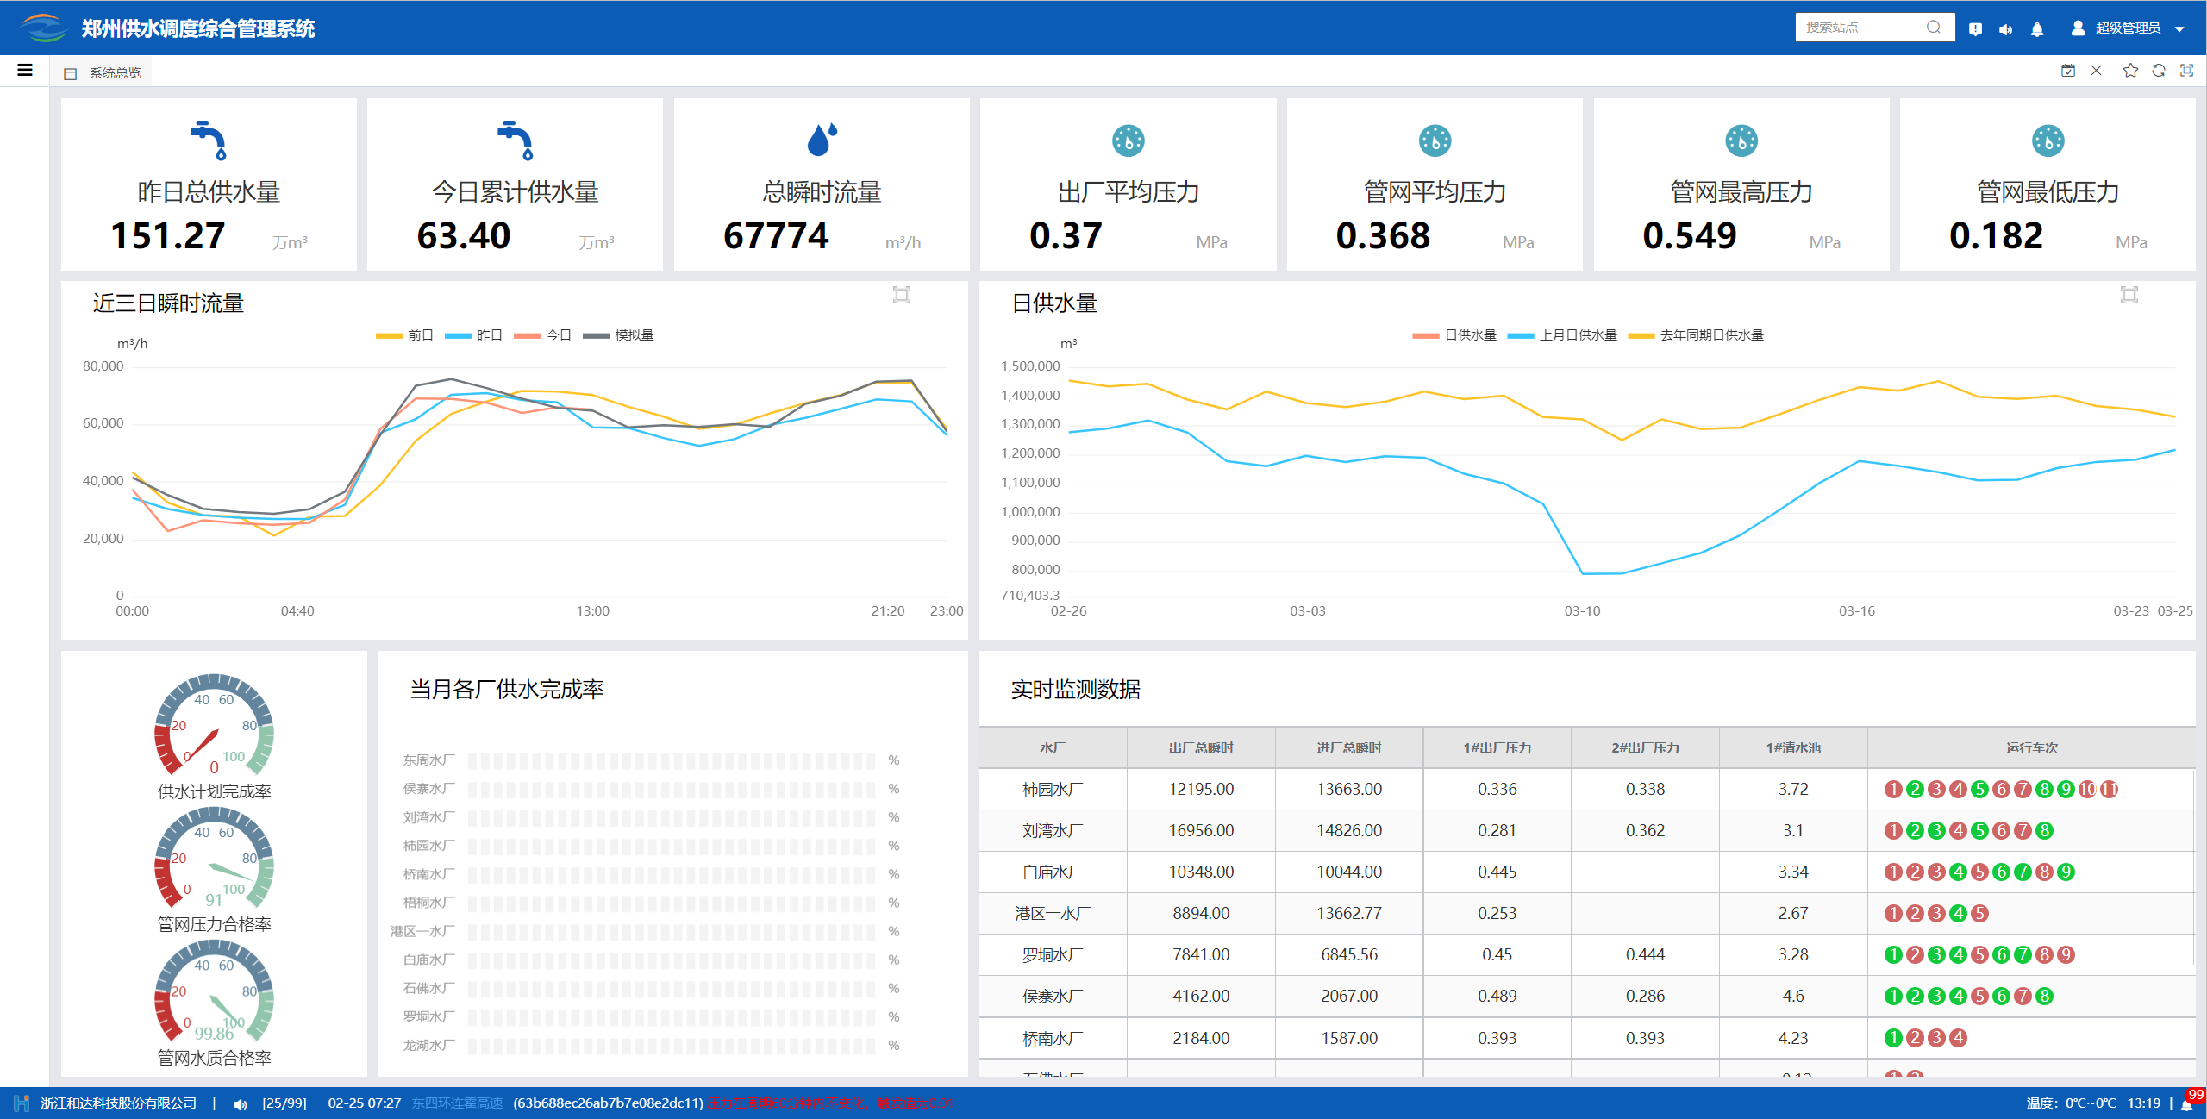This screenshot has width=2207, height=1119.
Task: Click the calendar check icon in tab bar
Action: click(x=2067, y=71)
